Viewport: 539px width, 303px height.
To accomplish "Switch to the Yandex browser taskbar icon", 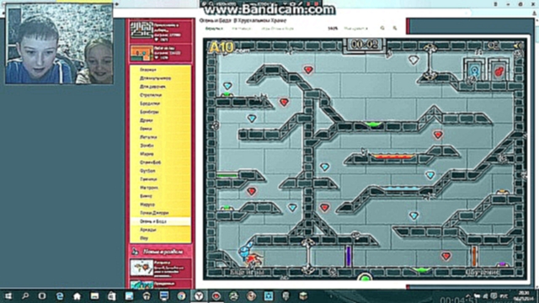I will coord(199,295).
